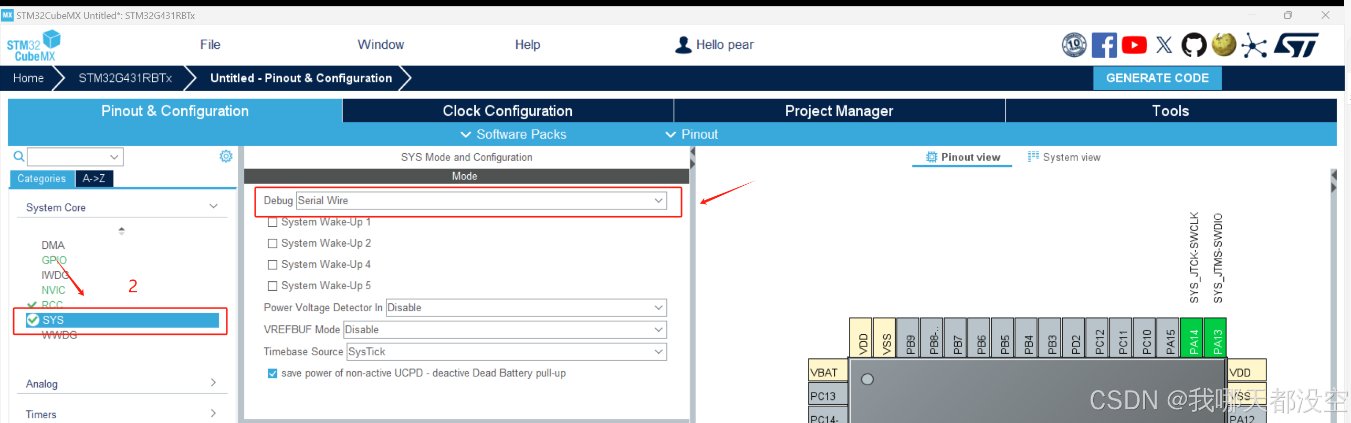1351x423 pixels.
Task: Click PD2 pin on chip
Action: [x=1074, y=337]
